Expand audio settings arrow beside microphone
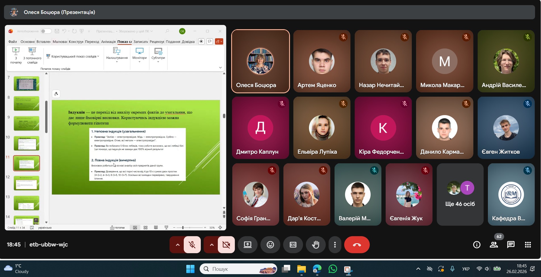The height and width of the screenshot is (277, 541). pos(177,245)
